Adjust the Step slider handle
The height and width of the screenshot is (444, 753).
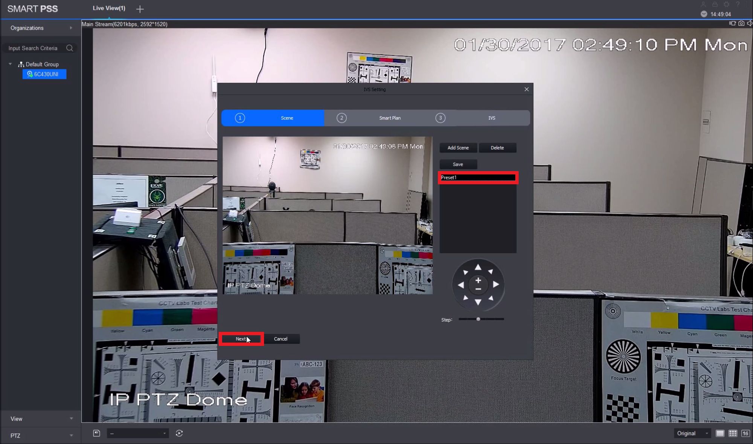(x=478, y=319)
